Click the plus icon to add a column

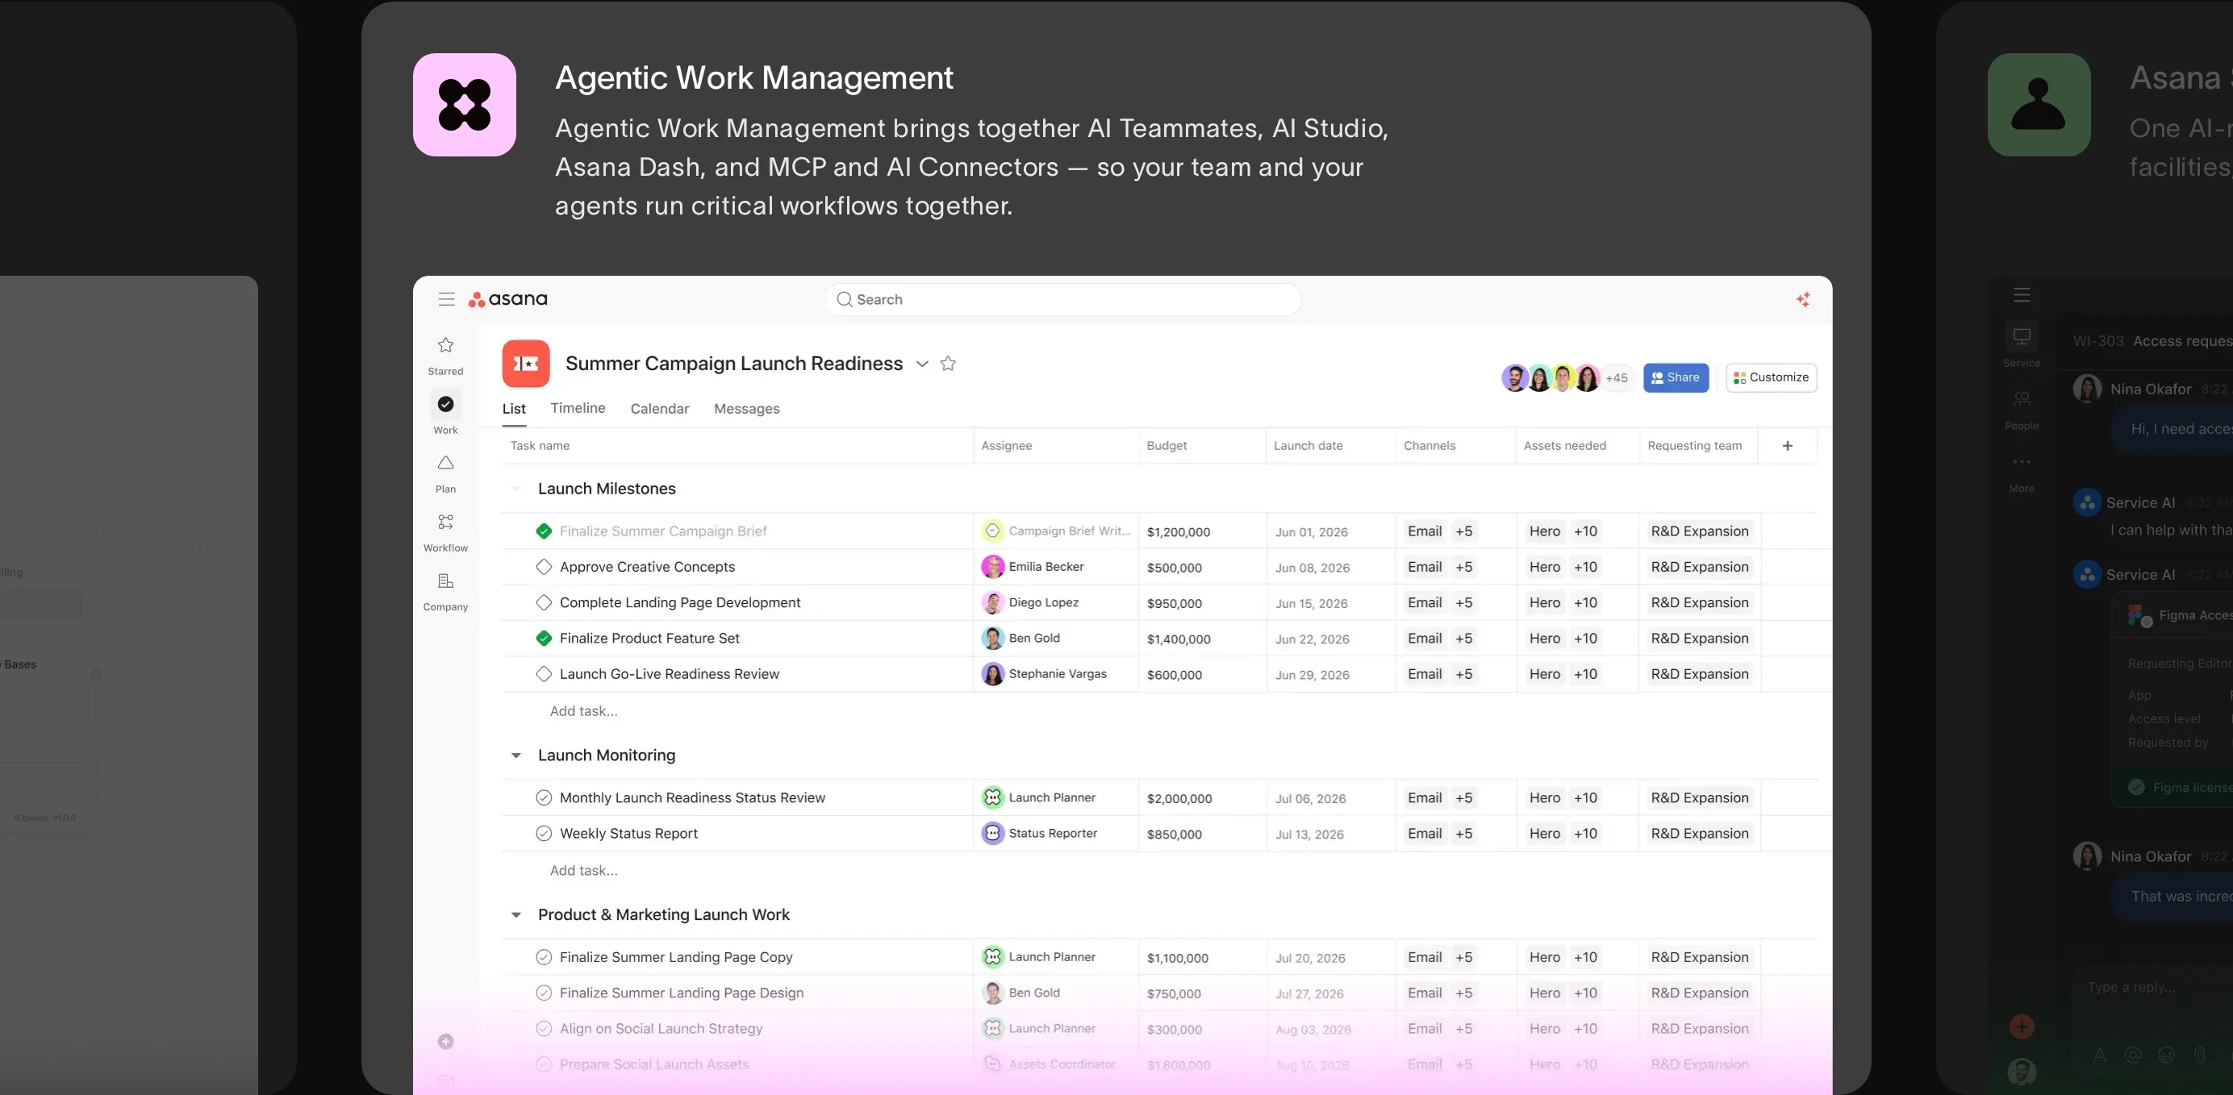[x=1788, y=445]
